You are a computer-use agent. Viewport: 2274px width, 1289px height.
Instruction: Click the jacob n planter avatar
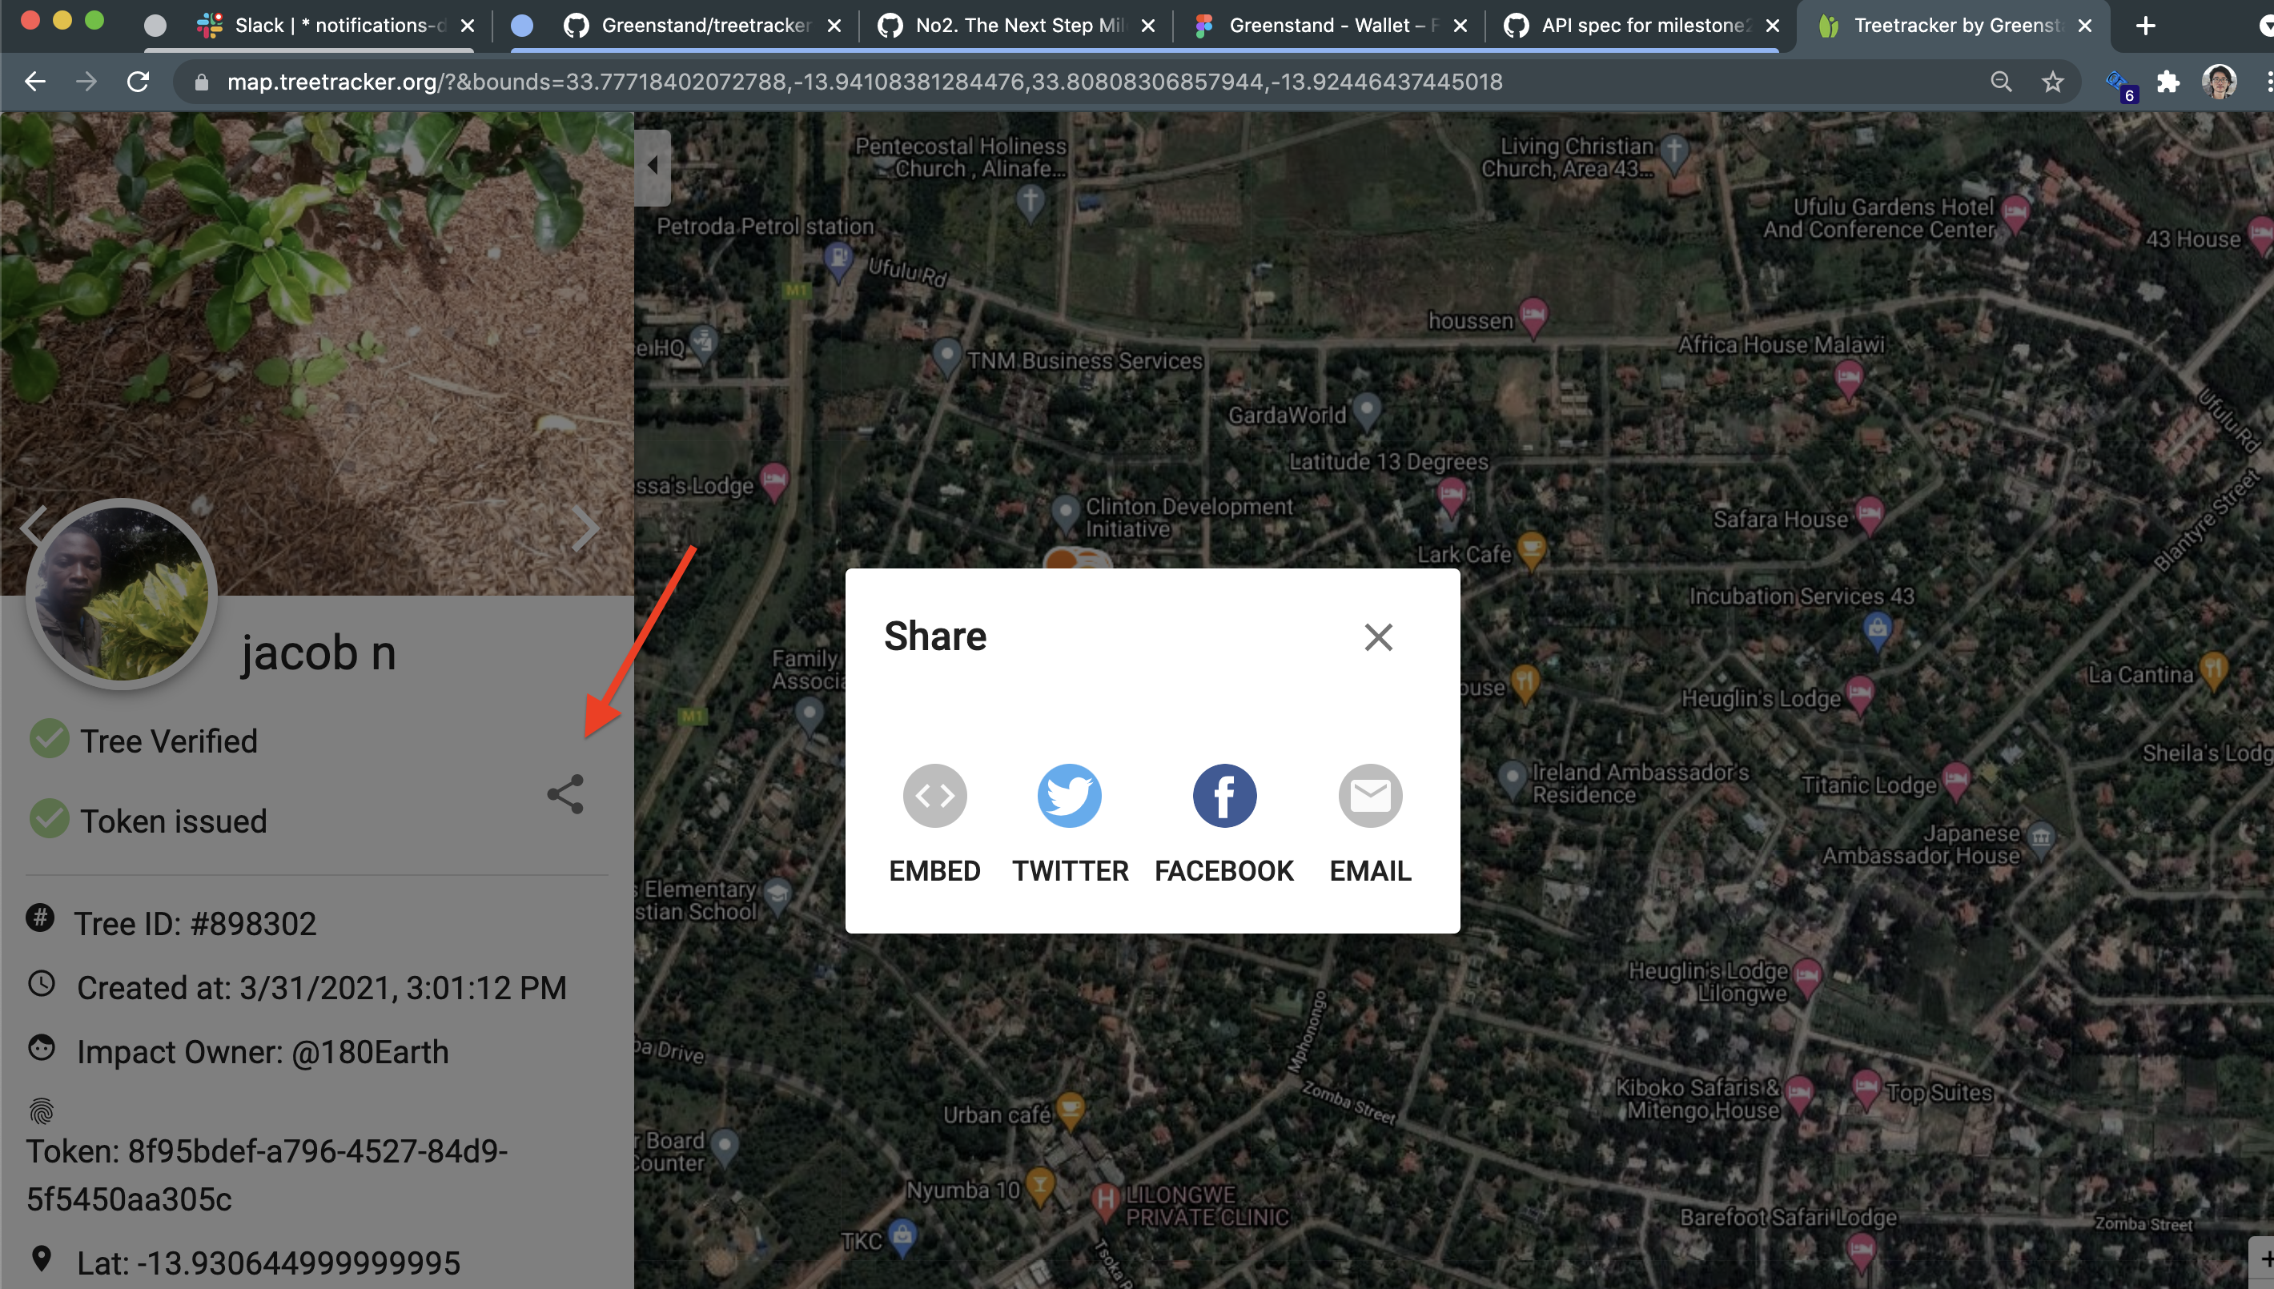(x=121, y=594)
